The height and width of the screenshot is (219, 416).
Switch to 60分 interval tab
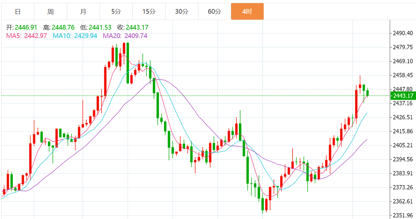[x=215, y=12]
